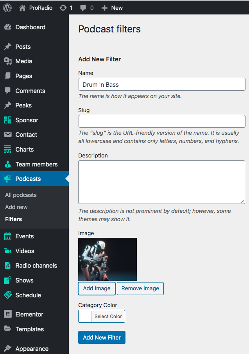Click the WordPress logo icon
This screenshot has height=354, width=249.
(x=7, y=8)
